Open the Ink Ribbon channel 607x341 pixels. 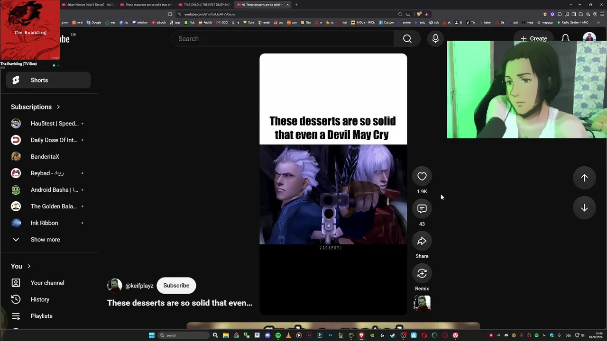coord(48,223)
